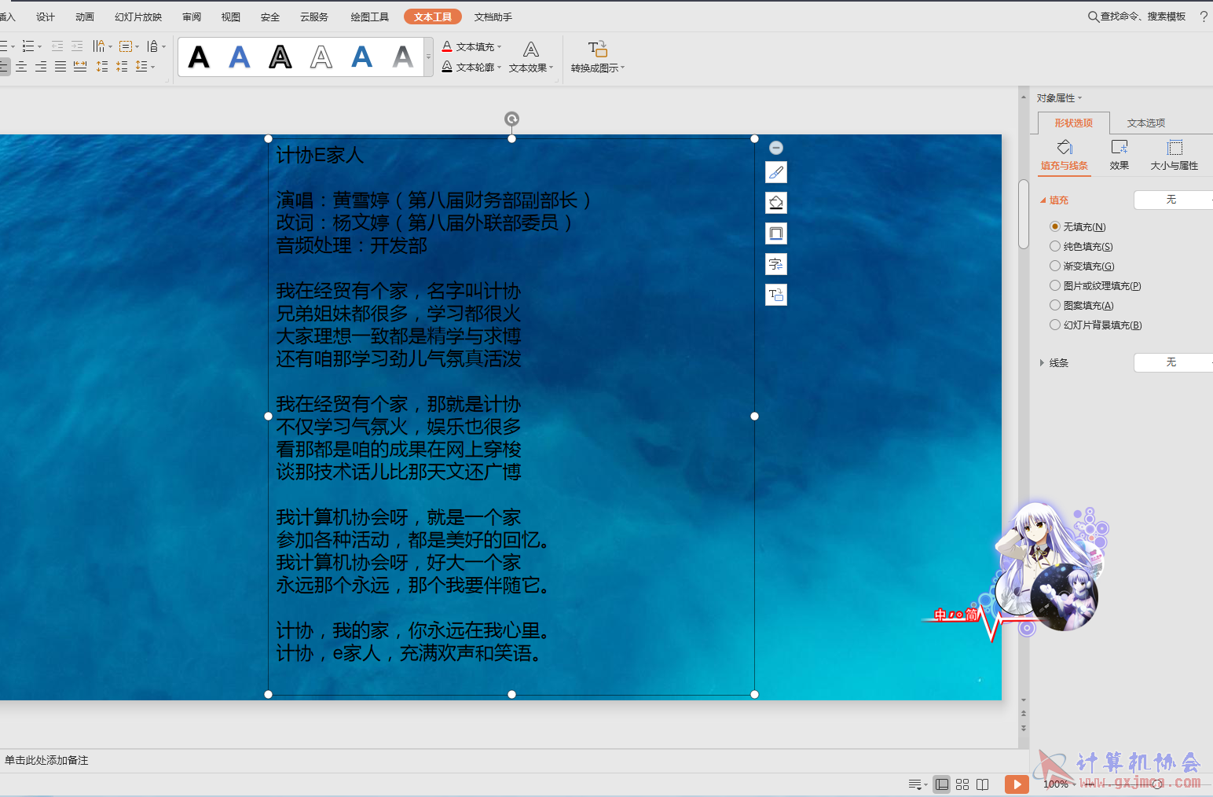The width and height of the screenshot is (1213, 797).
Task: Select the 图片或纹理填充 (picture or texture fill) radio button
Action: point(1055,285)
